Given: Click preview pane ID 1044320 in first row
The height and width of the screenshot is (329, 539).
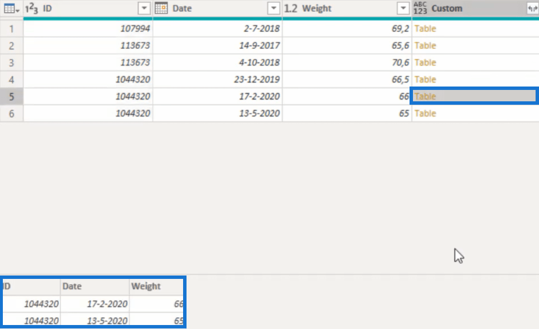Looking at the screenshot, I should pos(31,303).
